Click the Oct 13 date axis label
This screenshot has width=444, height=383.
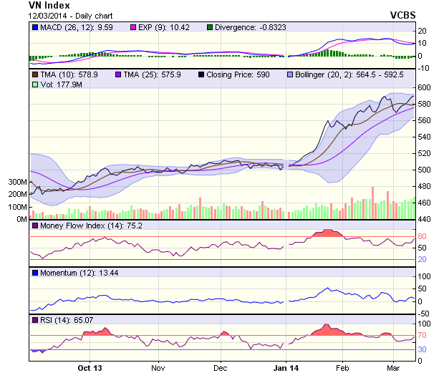[90, 368]
